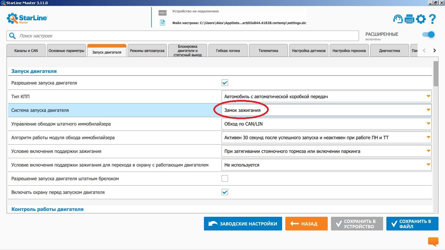Click the printer icon in header
This screenshot has height=250, width=445.
tap(409, 19)
